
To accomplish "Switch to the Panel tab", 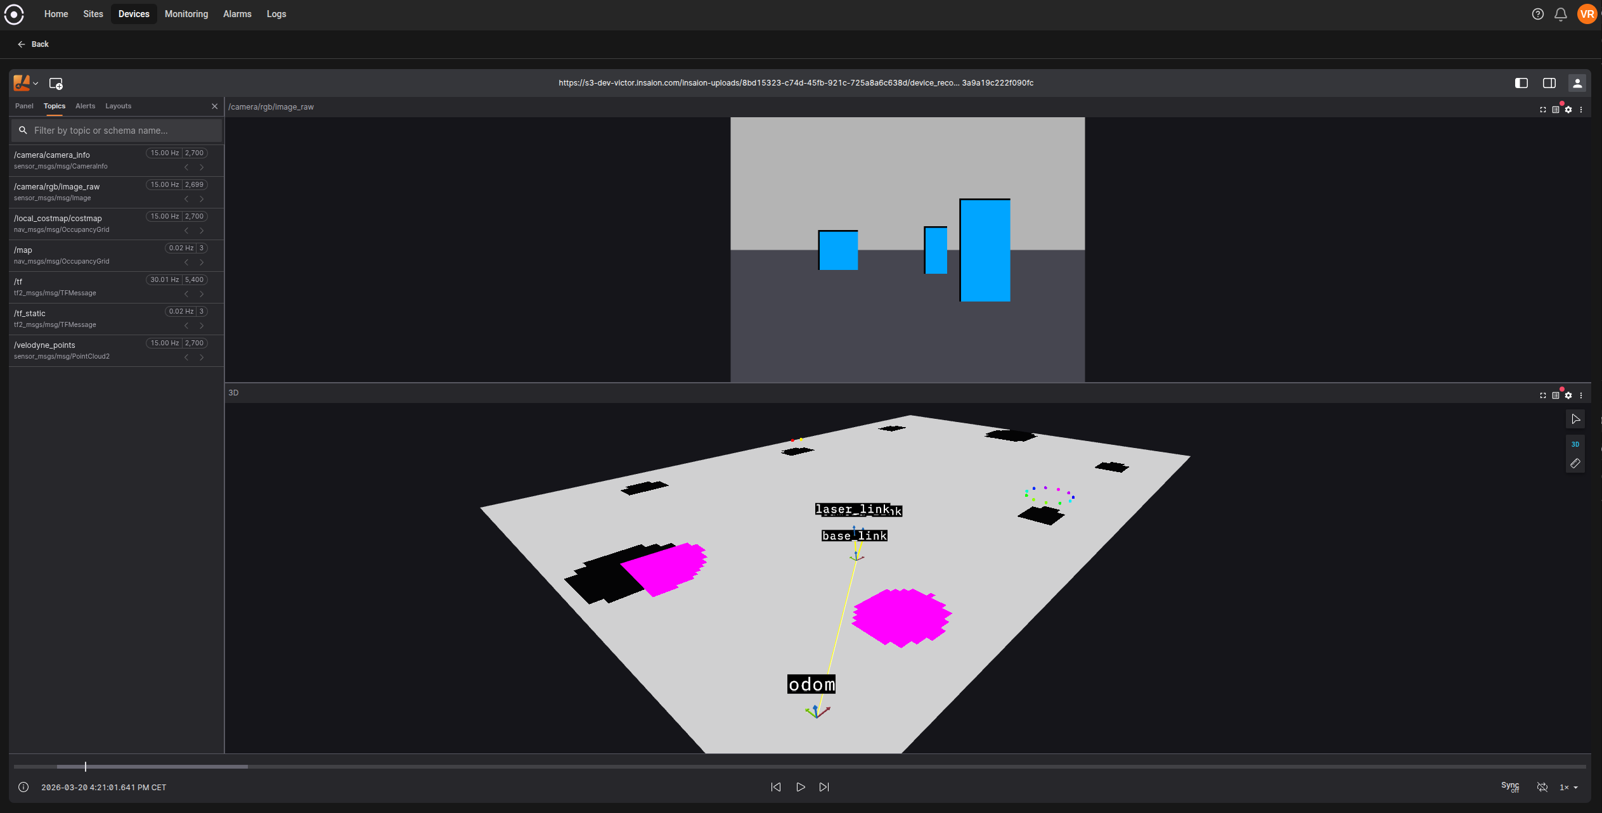I will [24, 106].
